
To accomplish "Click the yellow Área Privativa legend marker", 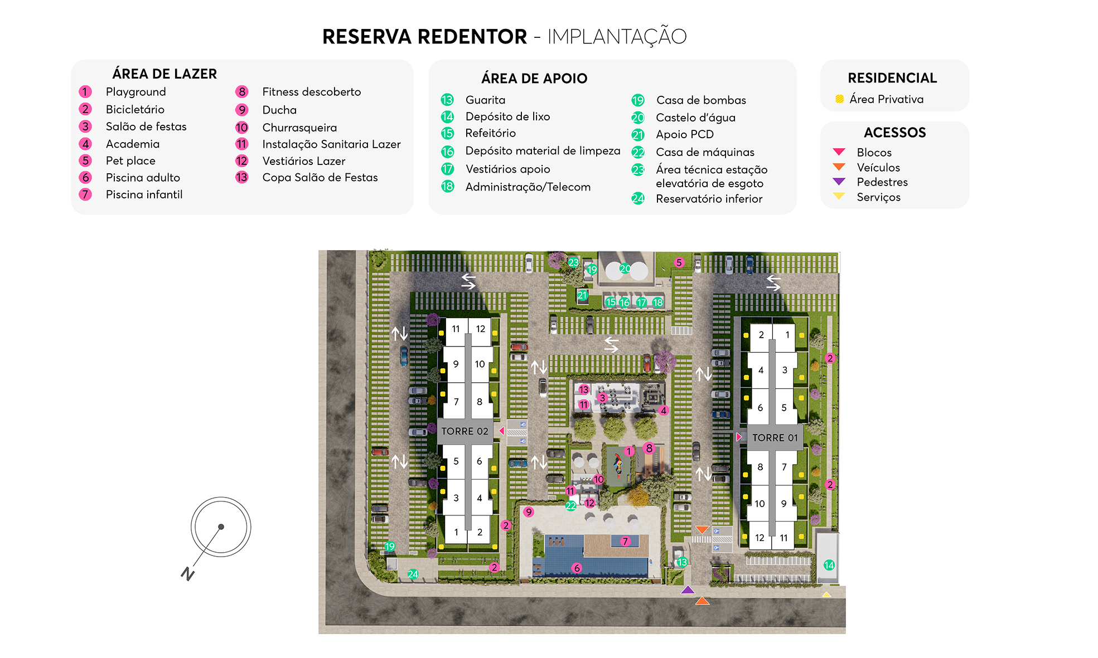I will pos(839,99).
